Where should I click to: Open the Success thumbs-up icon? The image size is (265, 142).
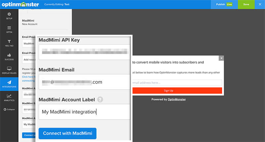[x=9, y=55]
